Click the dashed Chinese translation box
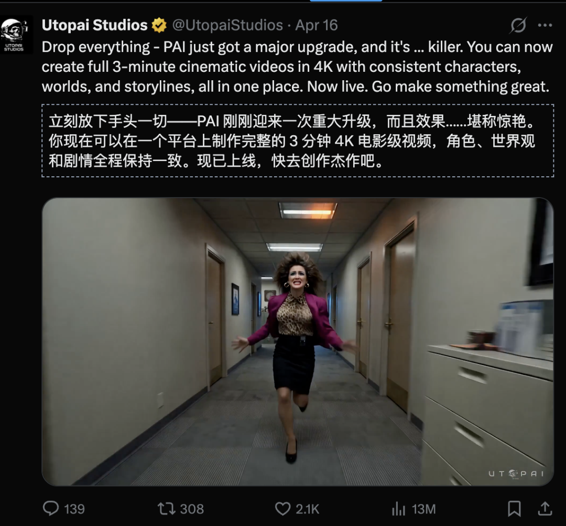 (x=298, y=141)
